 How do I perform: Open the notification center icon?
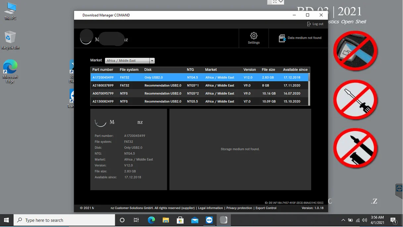click(x=393, y=220)
